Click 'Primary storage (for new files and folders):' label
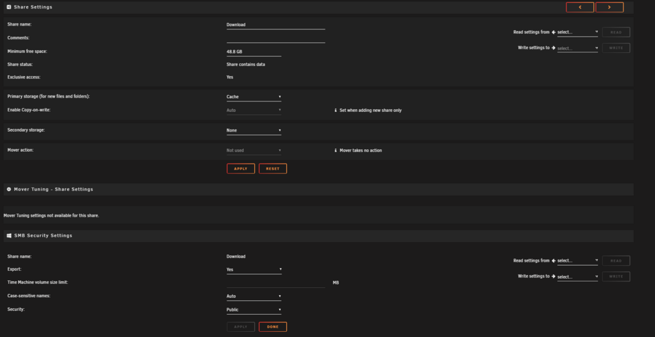655x337 pixels. 48,96
